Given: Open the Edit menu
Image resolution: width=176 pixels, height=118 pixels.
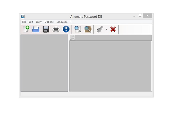Looking at the screenshot, I should (31, 22).
